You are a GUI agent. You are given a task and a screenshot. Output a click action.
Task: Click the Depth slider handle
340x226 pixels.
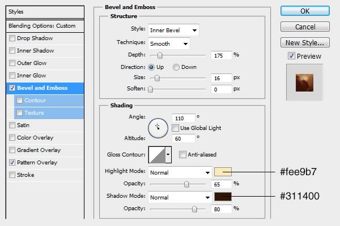(x=160, y=55)
